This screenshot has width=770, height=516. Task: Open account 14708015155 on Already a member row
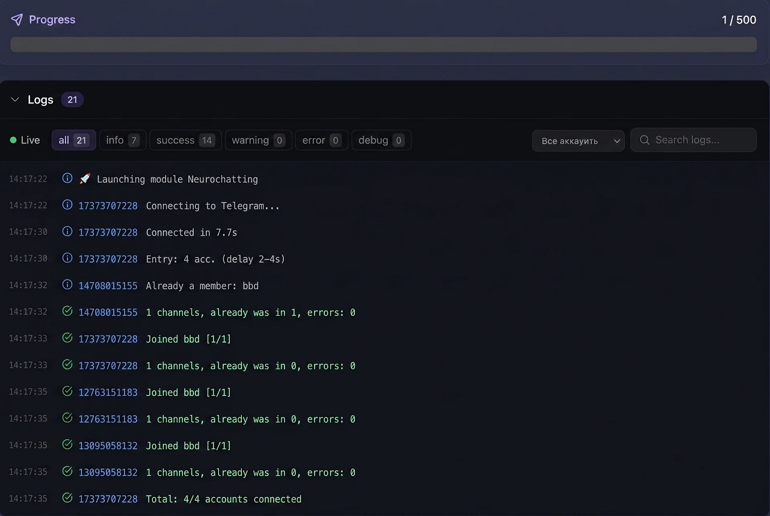click(x=108, y=286)
